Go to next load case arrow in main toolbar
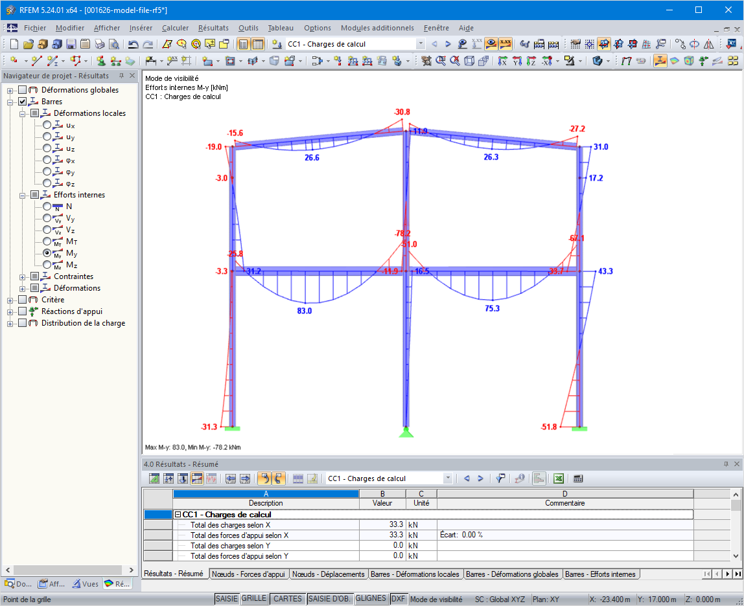744x606 pixels. coord(447,44)
